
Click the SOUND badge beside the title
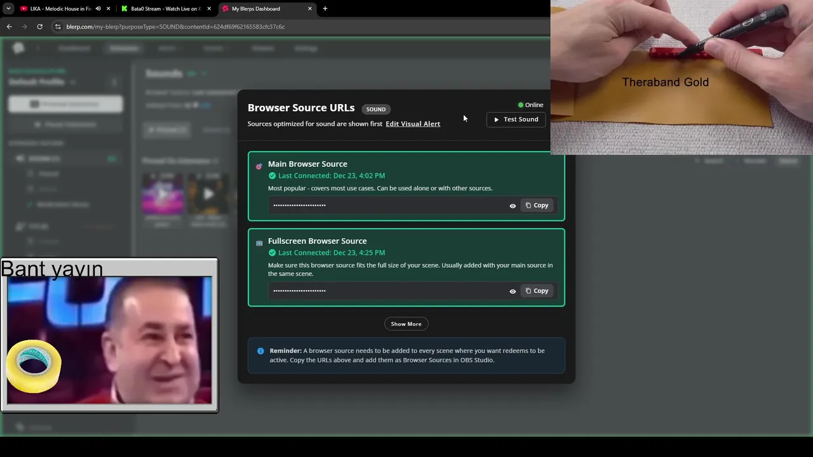click(x=376, y=109)
